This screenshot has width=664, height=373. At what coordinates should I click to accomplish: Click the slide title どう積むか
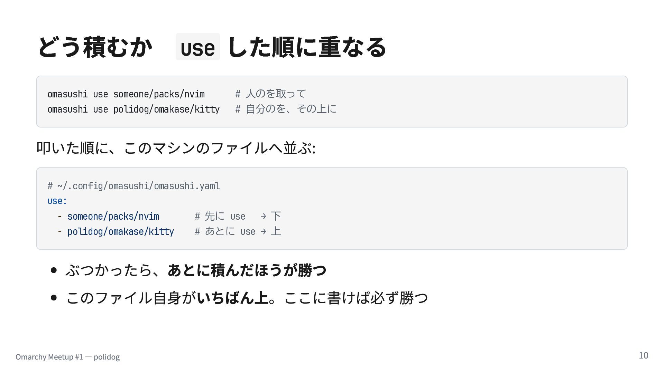tap(95, 47)
